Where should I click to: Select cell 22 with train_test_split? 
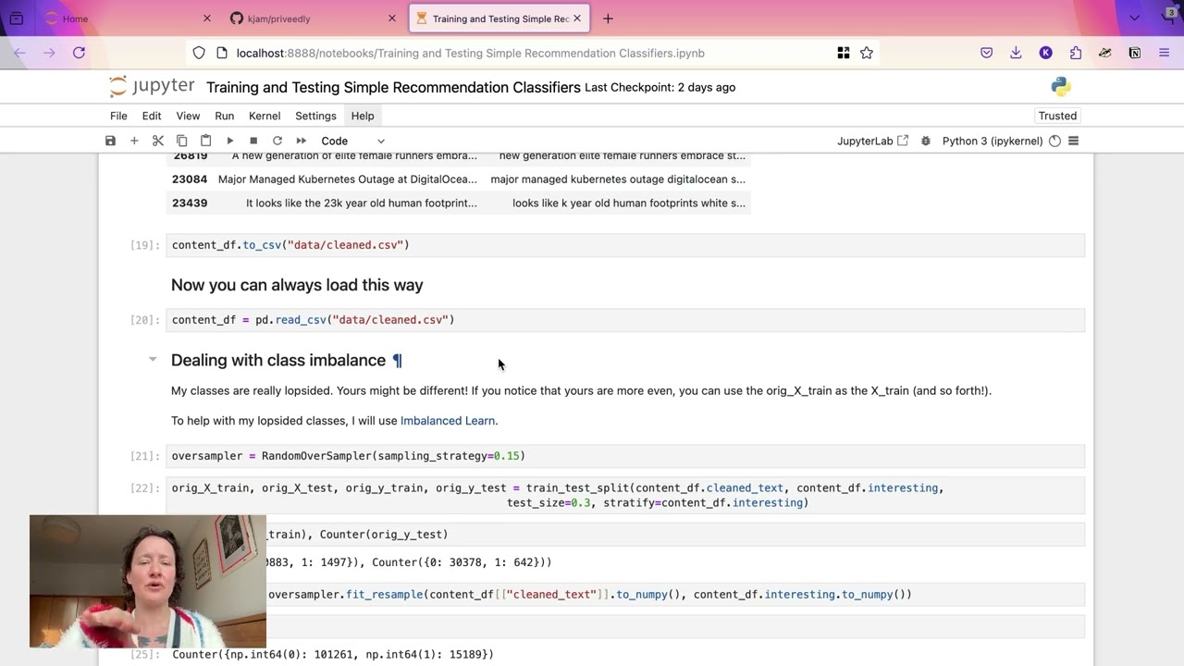tap(627, 495)
